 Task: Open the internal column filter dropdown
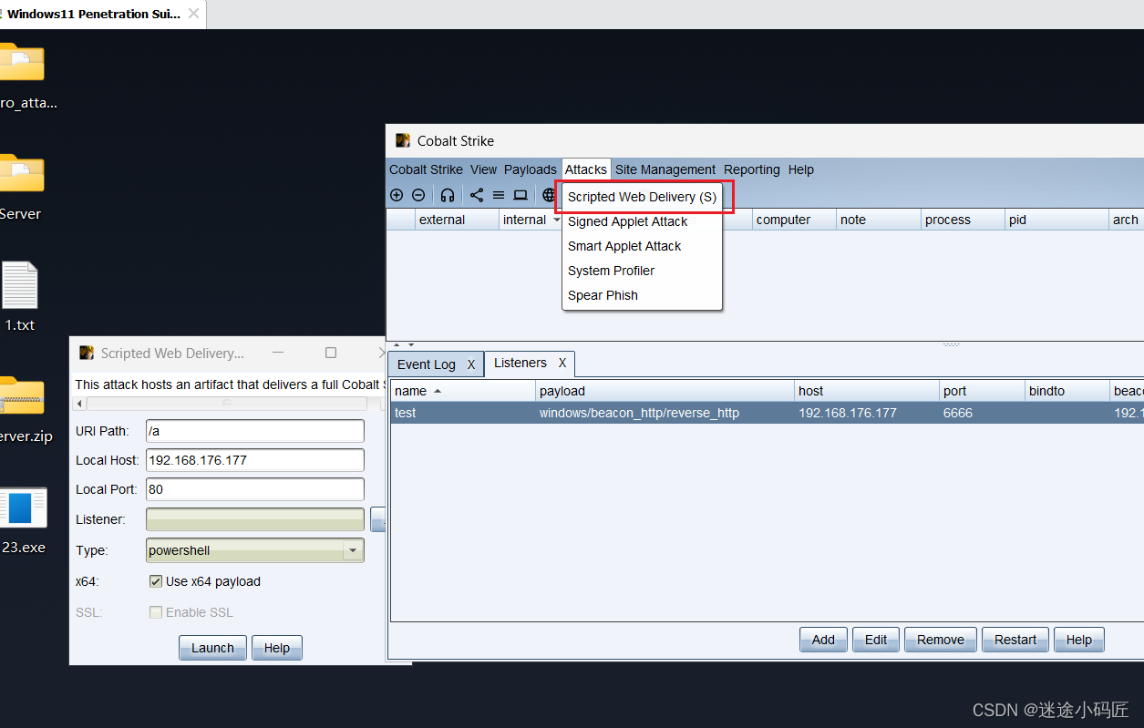(x=559, y=219)
